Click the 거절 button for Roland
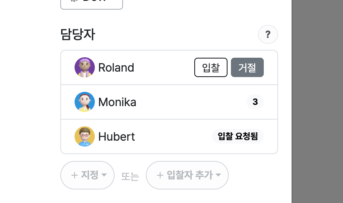 pos(247,67)
